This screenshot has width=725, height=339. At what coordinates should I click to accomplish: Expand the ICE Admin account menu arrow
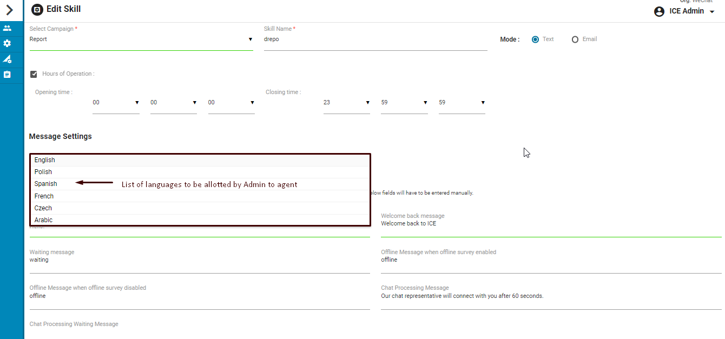[712, 12]
